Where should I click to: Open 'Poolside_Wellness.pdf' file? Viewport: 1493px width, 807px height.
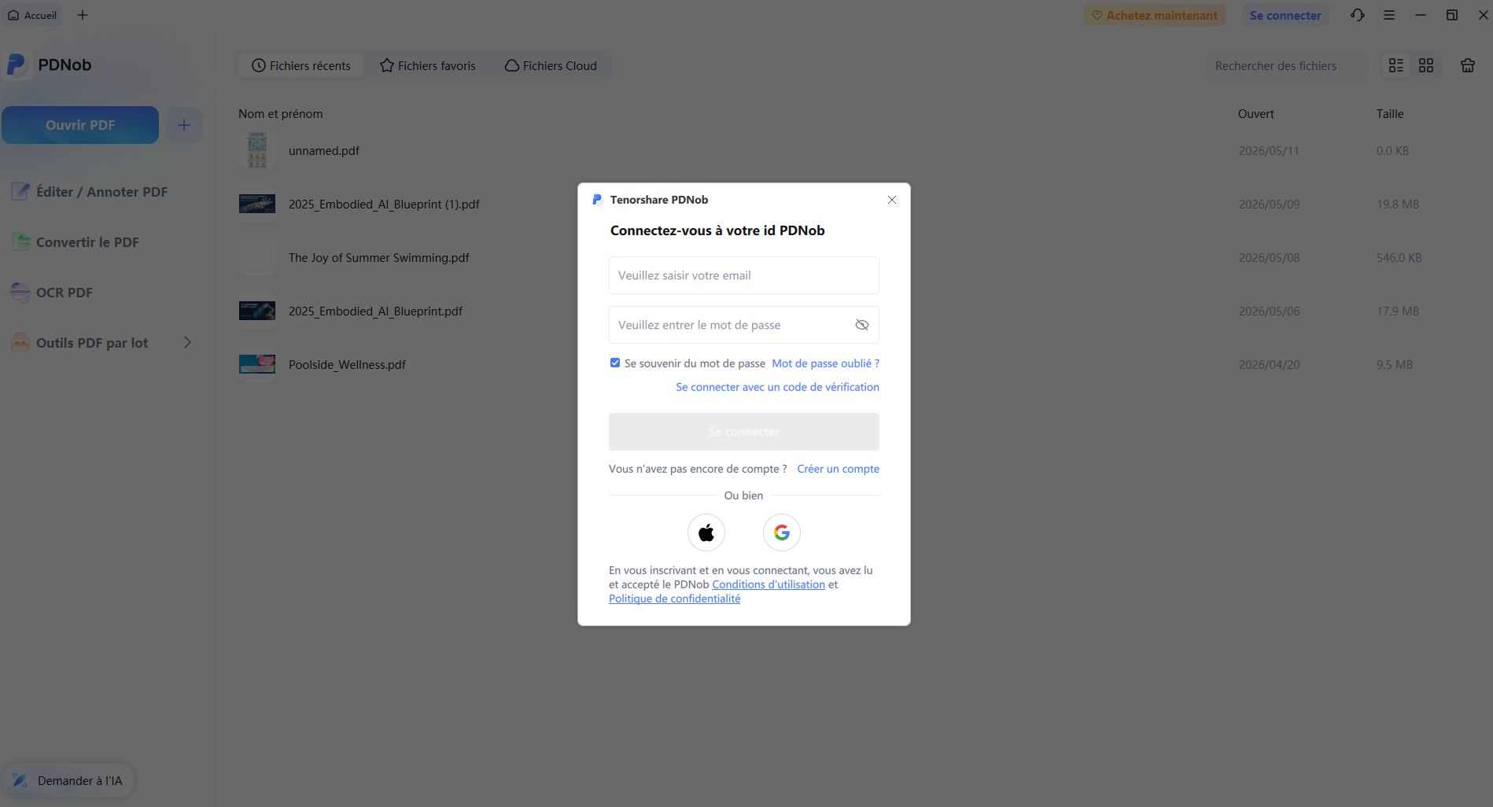coord(347,365)
